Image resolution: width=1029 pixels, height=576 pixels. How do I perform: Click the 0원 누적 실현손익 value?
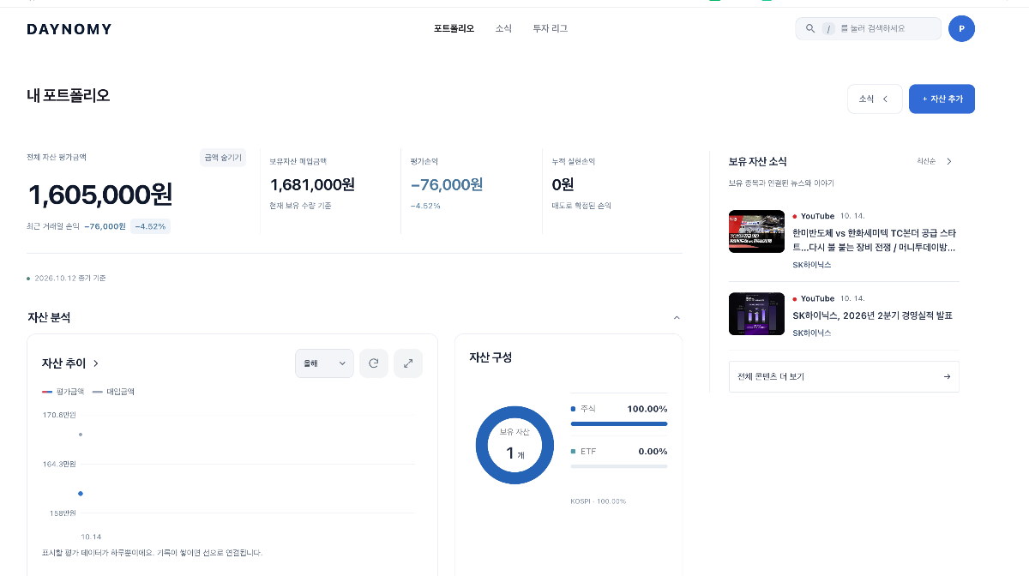563,184
